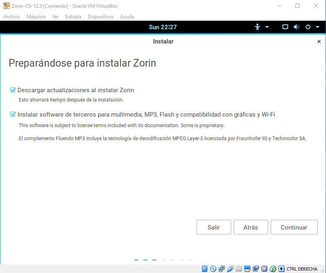Click the shared folders status icon
The width and height of the screenshot is (326, 273).
click(238, 269)
